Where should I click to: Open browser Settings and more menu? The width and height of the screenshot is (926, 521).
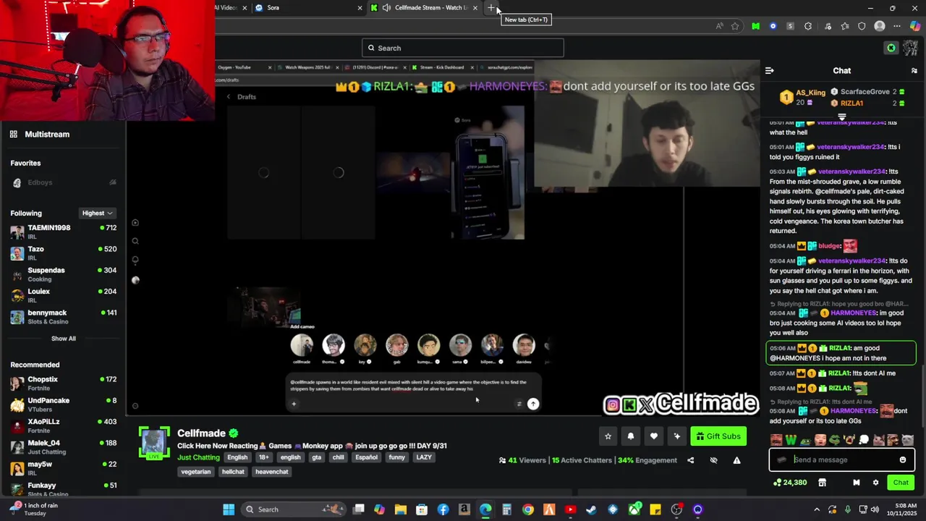[x=897, y=26]
